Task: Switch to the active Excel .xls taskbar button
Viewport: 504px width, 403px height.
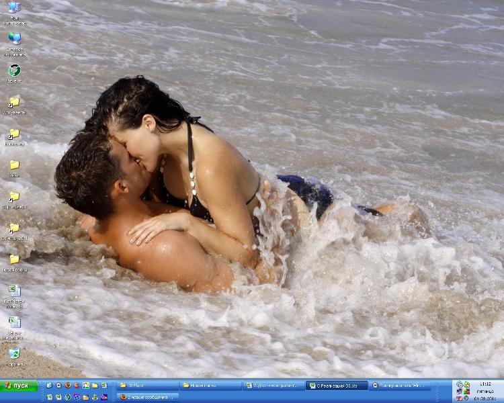Action: [337, 386]
